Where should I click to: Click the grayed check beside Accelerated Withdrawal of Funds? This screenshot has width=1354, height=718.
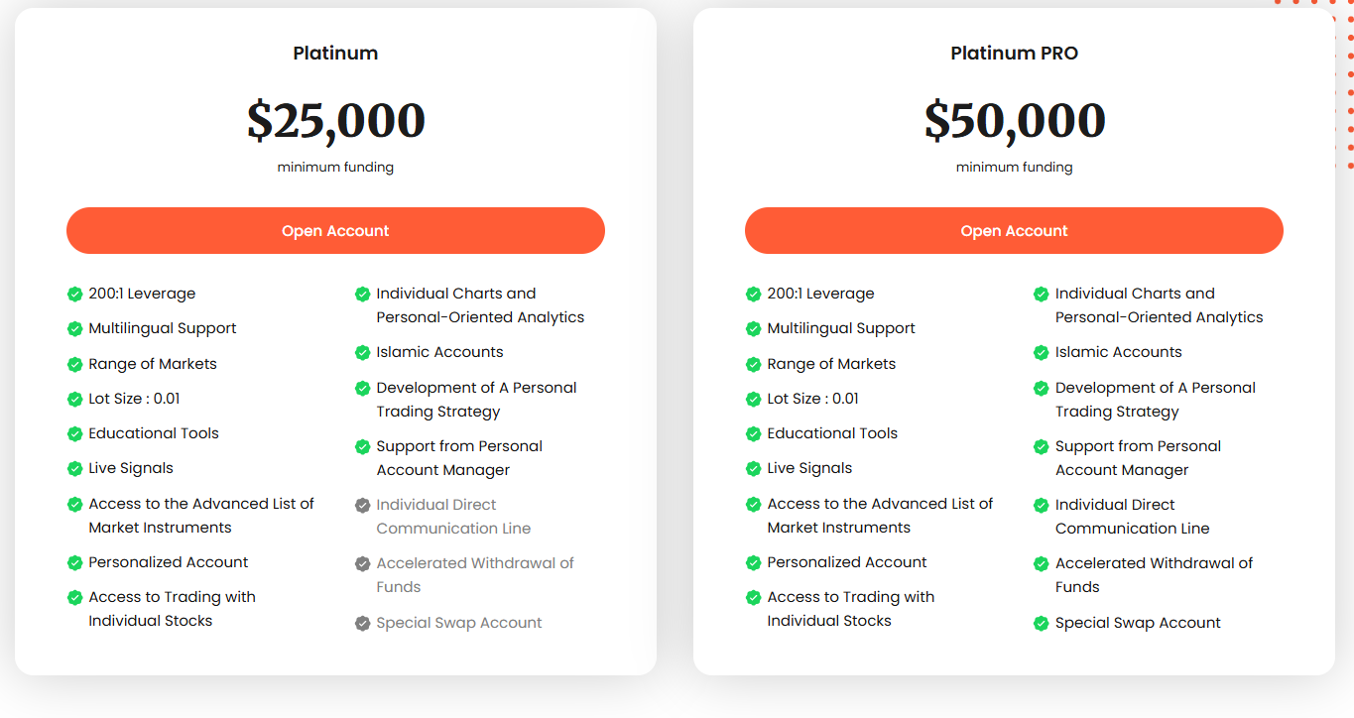pyautogui.click(x=362, y=563)
